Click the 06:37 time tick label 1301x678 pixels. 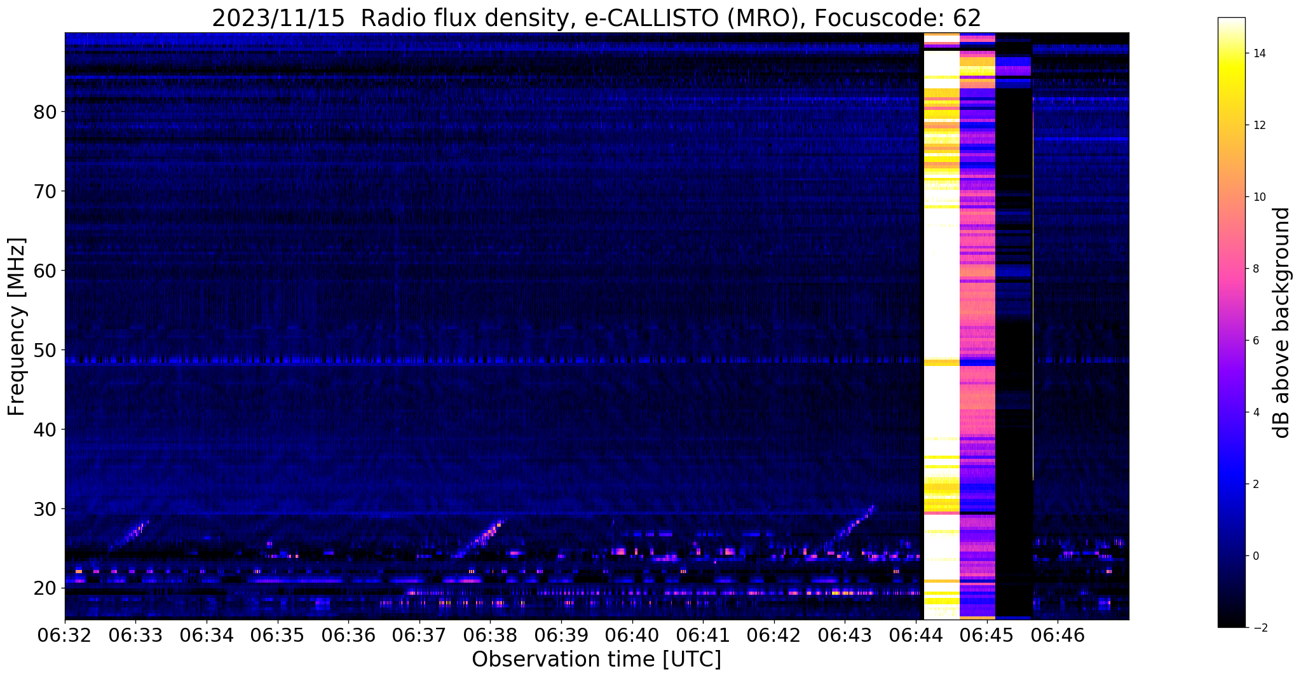(419, 635)
